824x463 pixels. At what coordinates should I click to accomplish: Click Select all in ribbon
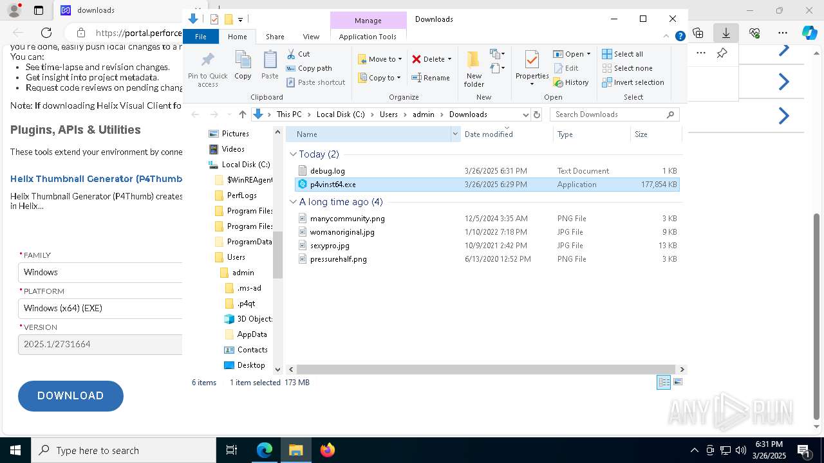(x=623, y=54)
